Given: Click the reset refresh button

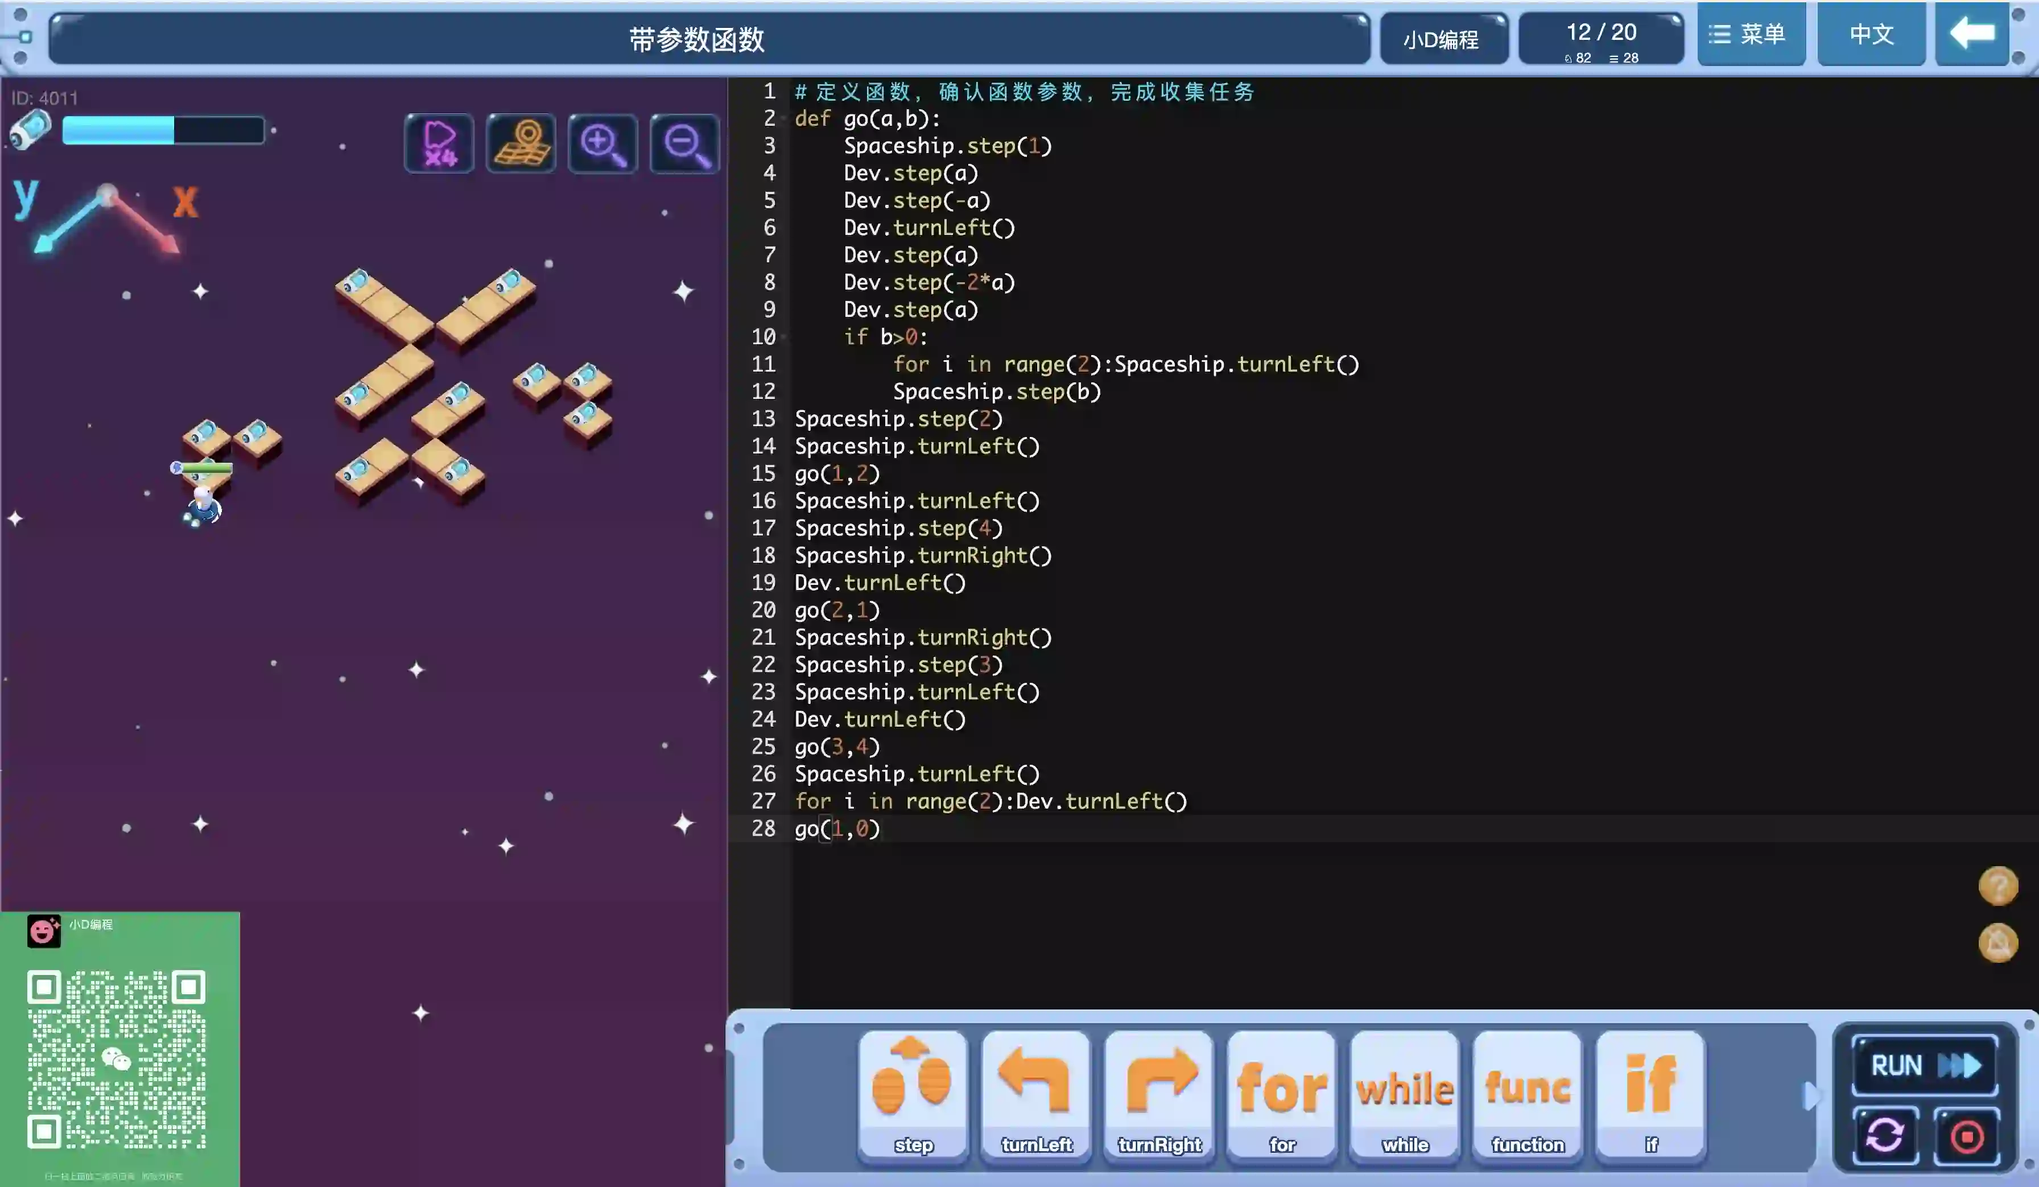Looking at the screenshot, I should tap(1885, 1135).
